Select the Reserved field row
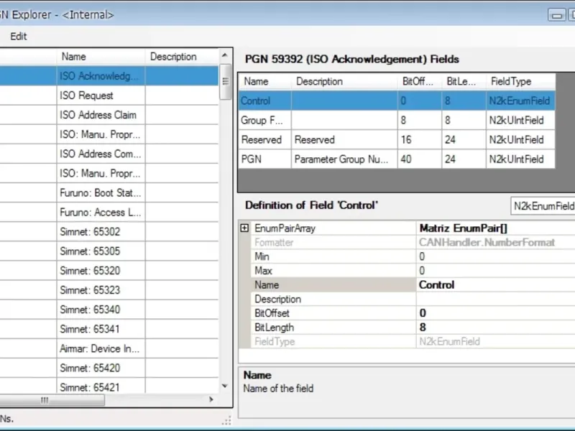575x431 pixels. pos(397,139)
